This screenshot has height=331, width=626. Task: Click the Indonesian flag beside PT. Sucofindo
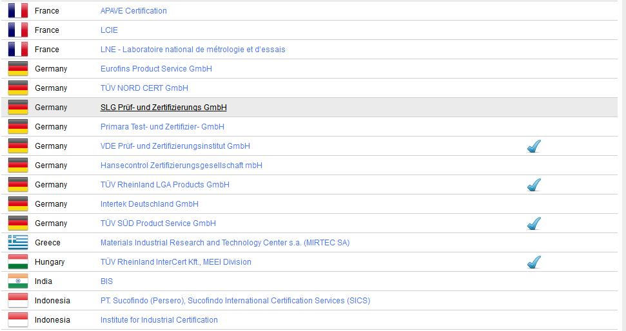click(x=17, y=301)
